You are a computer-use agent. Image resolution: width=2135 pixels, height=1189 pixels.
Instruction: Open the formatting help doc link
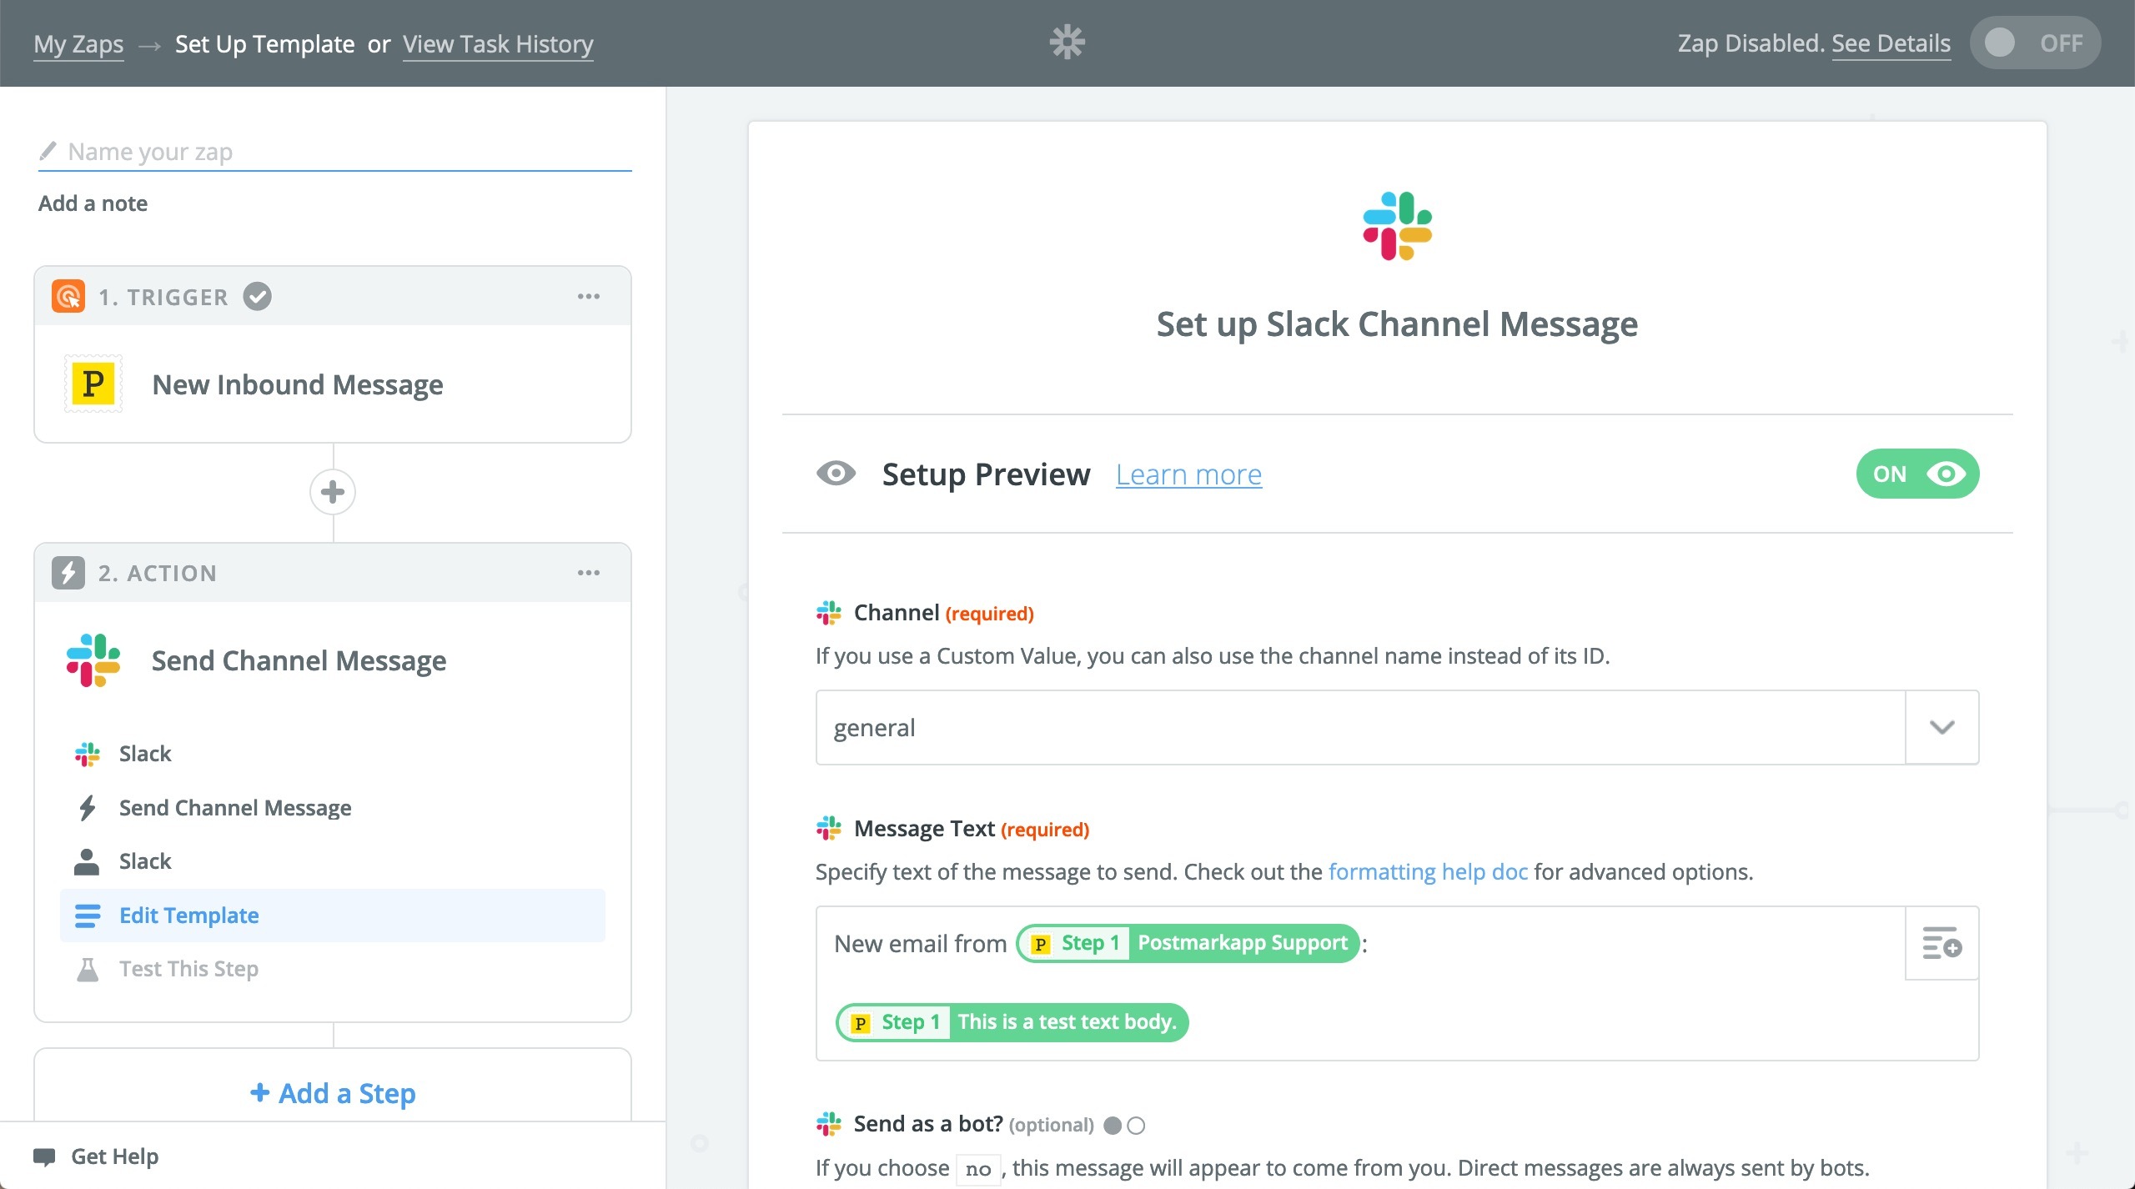click(x=1428, y=871)
